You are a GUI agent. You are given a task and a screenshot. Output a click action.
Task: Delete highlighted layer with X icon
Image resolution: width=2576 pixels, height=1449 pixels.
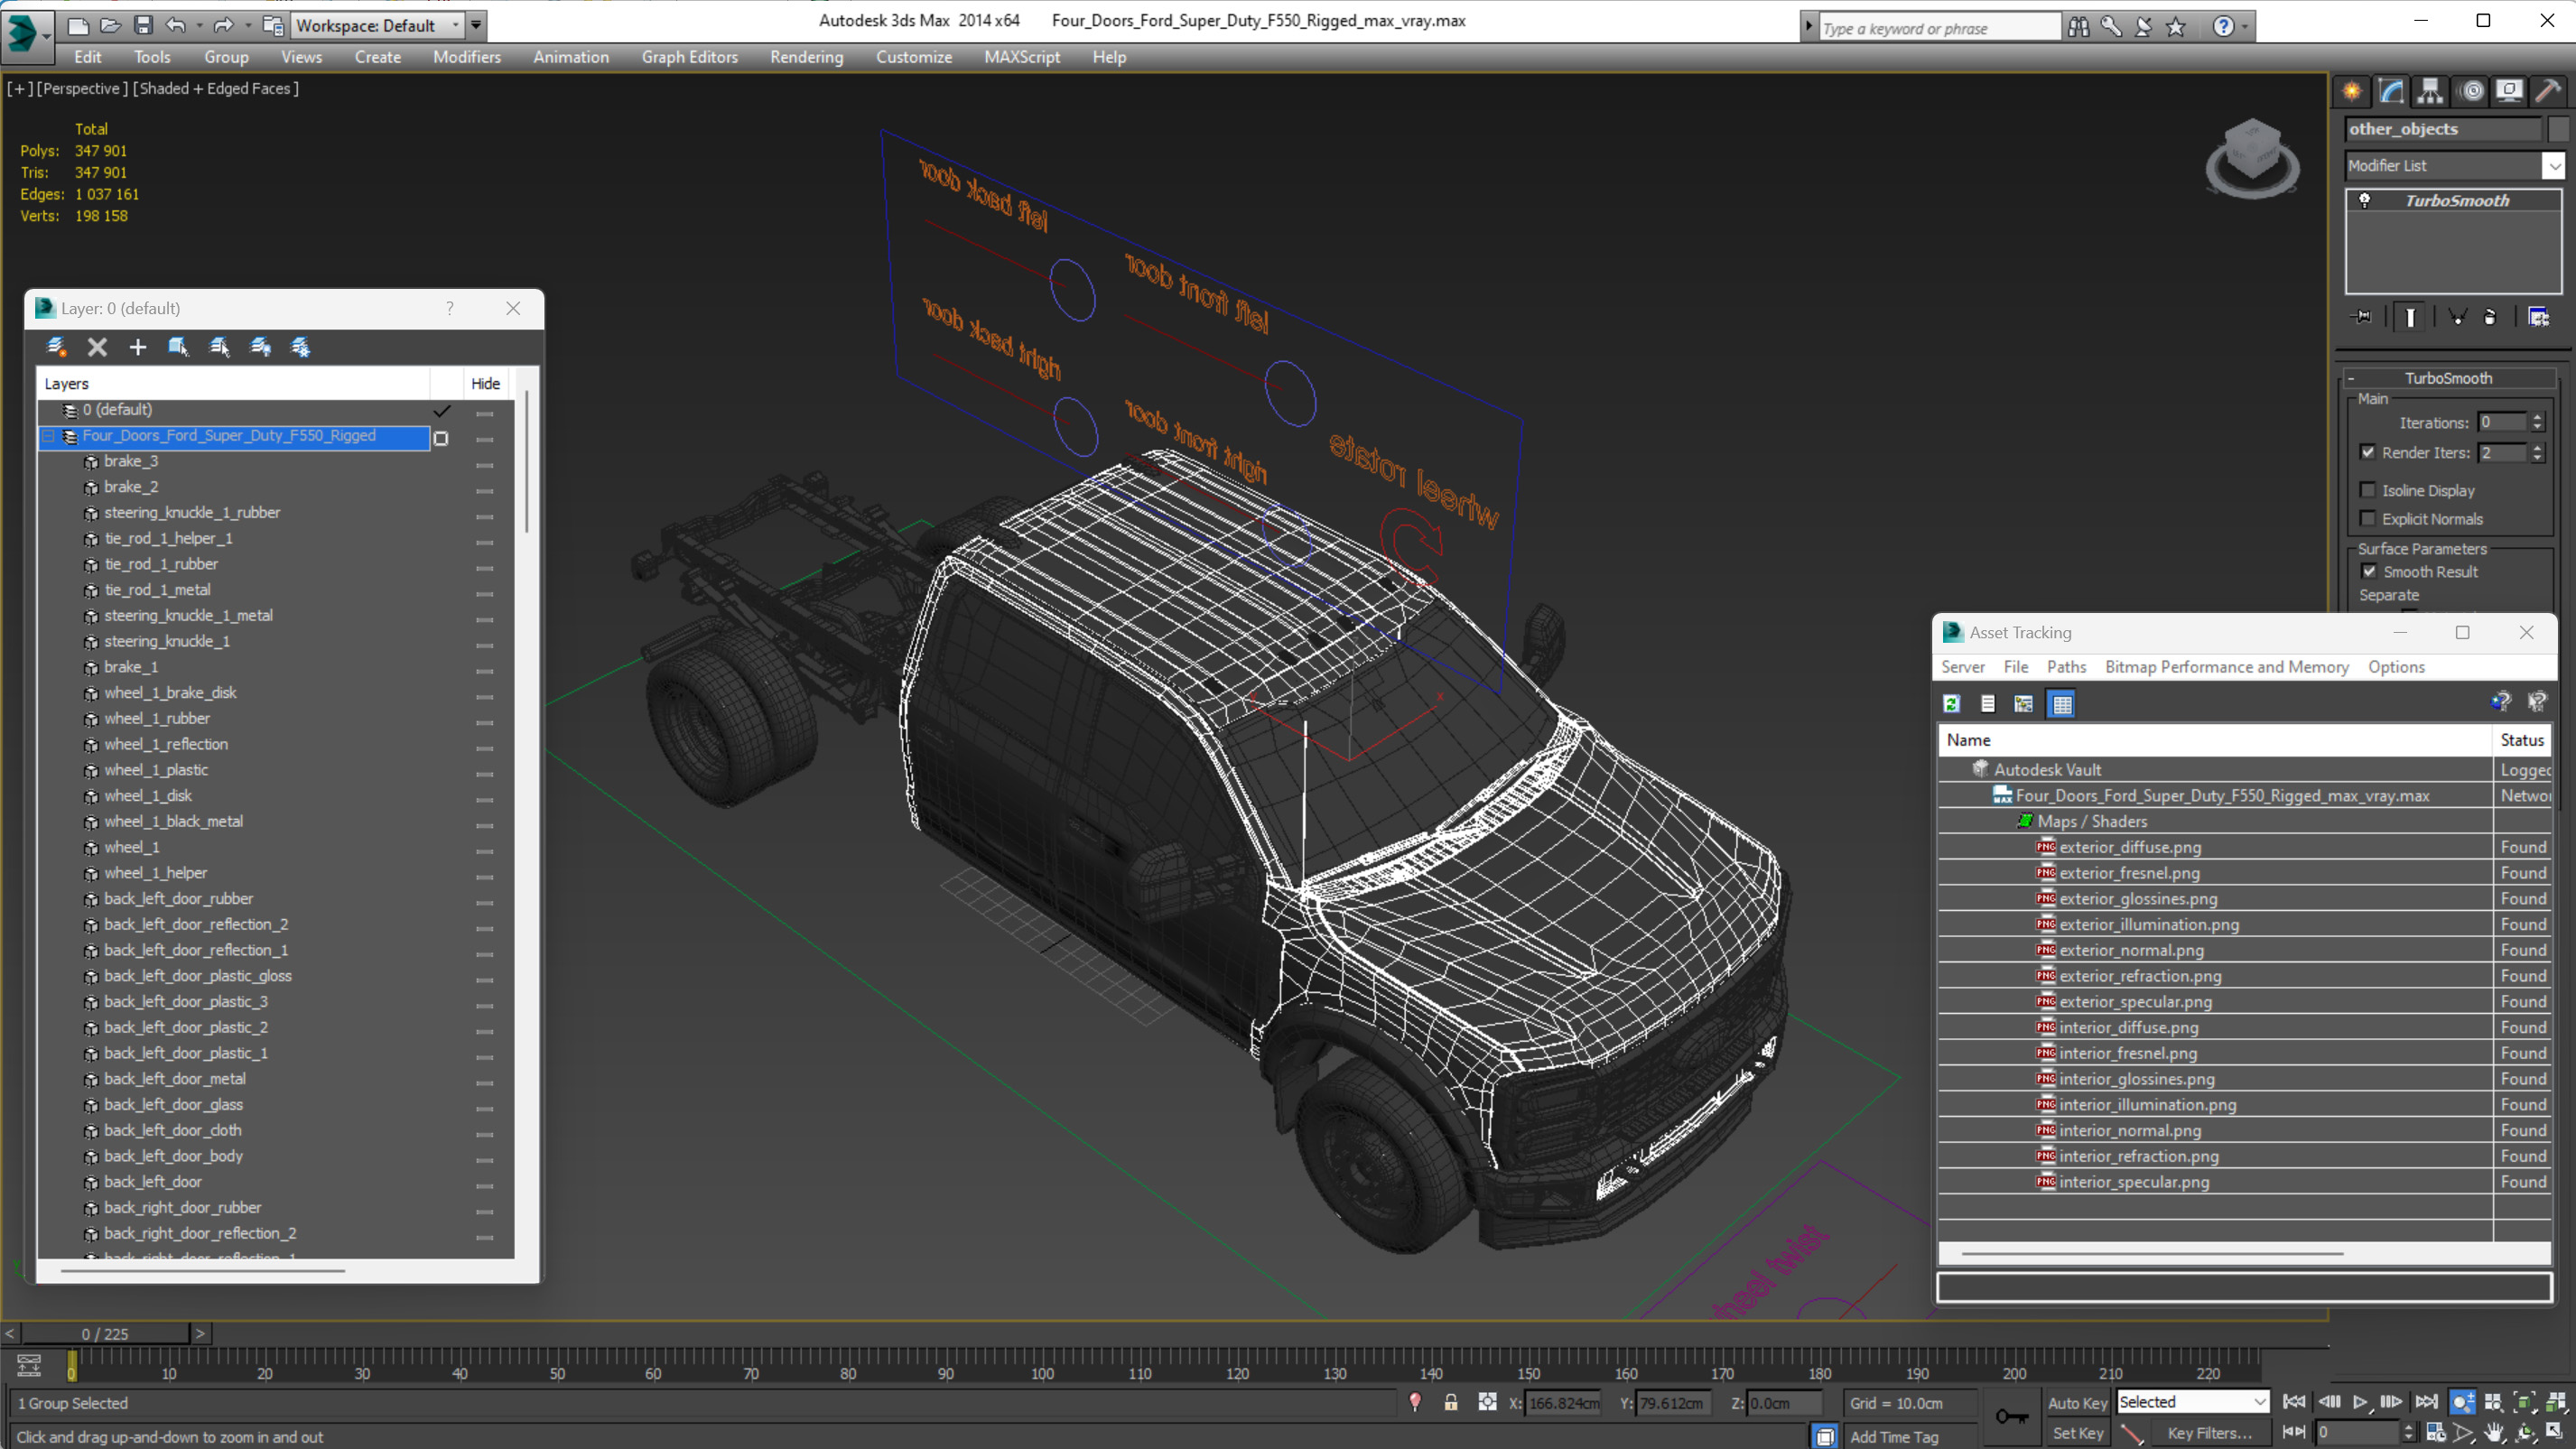tap(97, 347)
